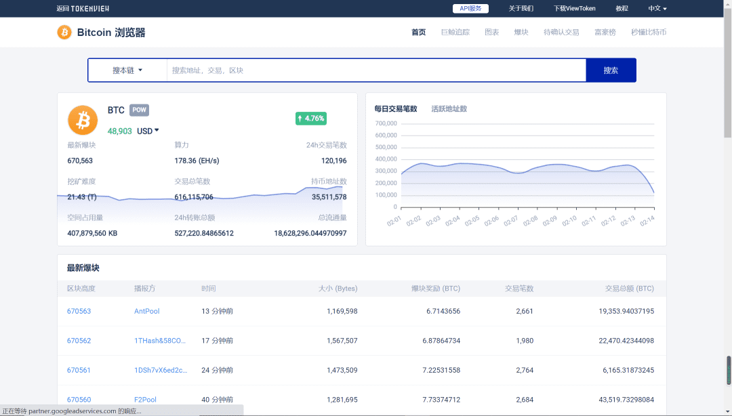
Task: Select the 爆块 navigation item
Action: tap(521, 33)
